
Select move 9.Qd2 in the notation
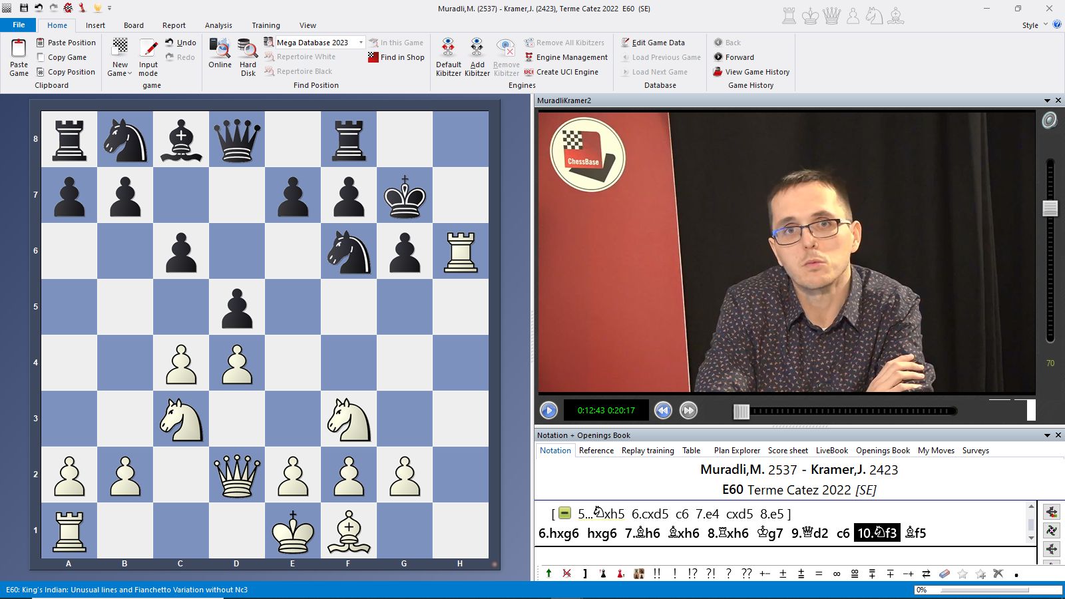(809, 533)
